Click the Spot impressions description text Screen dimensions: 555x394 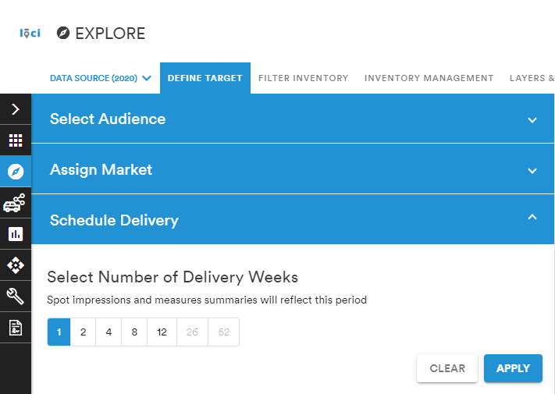(207, 300)
